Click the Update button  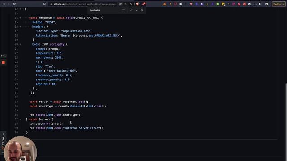[x=278, y=4]
